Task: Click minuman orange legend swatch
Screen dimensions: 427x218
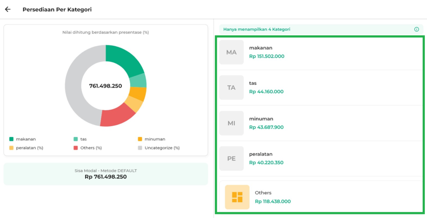Action: [141, 139]
